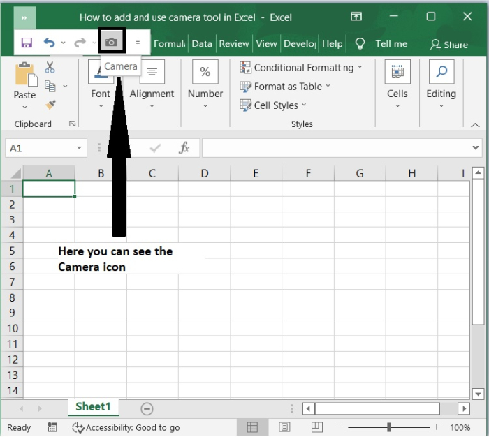This screenshot has height=437, width=489.
Task: Open Clipboard pane dialog launcher
Action: [x=73, y=124]
